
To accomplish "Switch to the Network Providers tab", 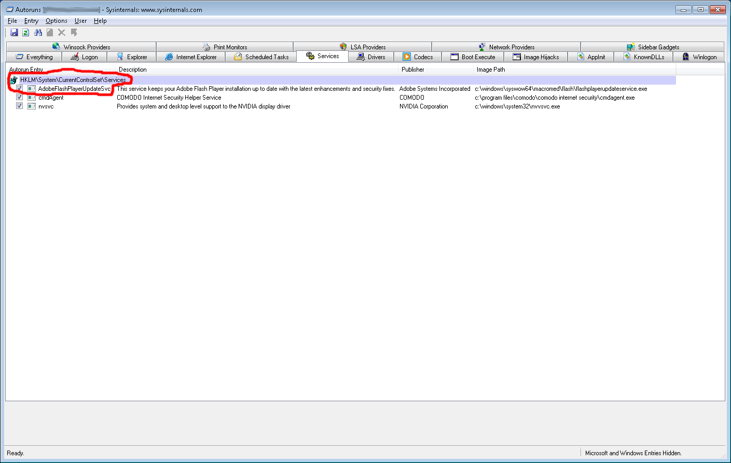I will [x=506, y=47].
